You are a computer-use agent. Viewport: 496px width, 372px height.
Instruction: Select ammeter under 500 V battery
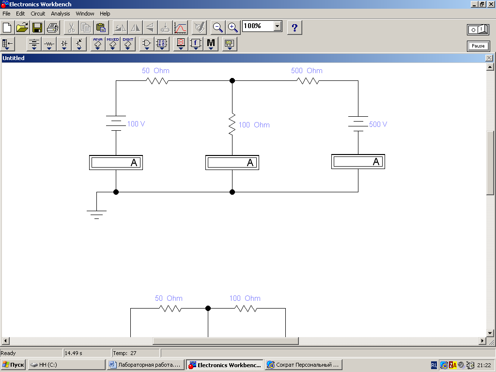pyautogui.click(x=358, y=162)
